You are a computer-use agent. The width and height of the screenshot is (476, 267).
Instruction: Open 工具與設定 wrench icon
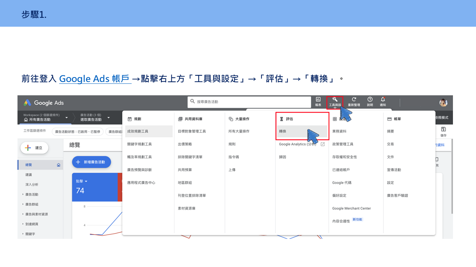click(x=335, y=102)
